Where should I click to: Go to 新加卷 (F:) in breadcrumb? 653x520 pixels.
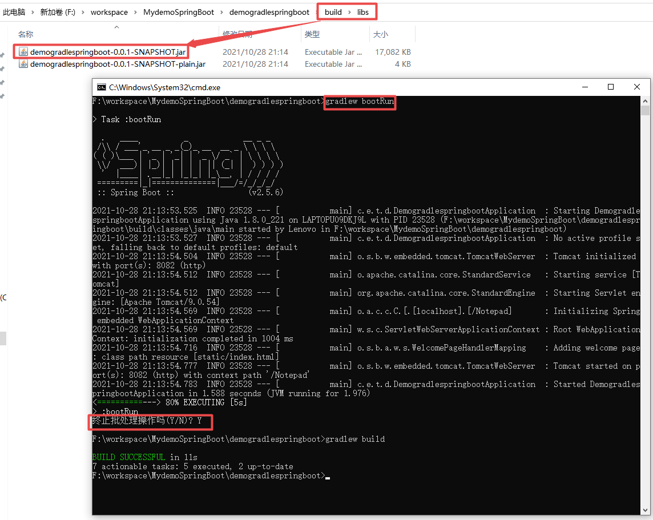pos(58,12)
